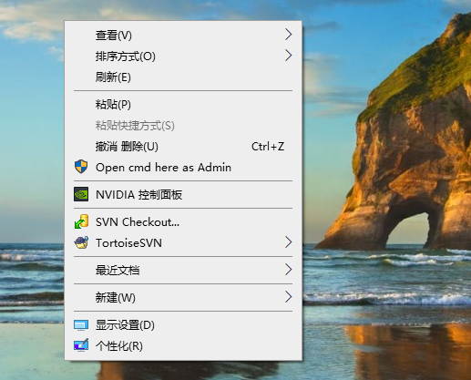Click the SVN Checkout icon
Screen dimensions: 471x380
tap(81, 221)
